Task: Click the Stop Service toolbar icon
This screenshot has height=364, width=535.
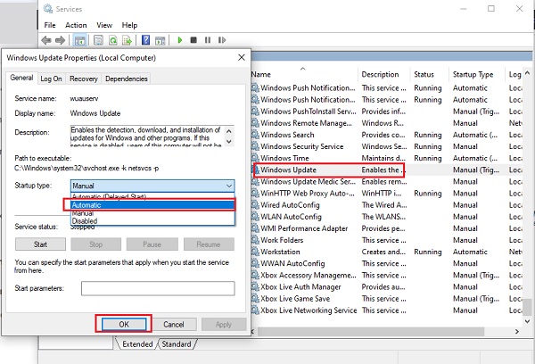Action: (193, 40)
